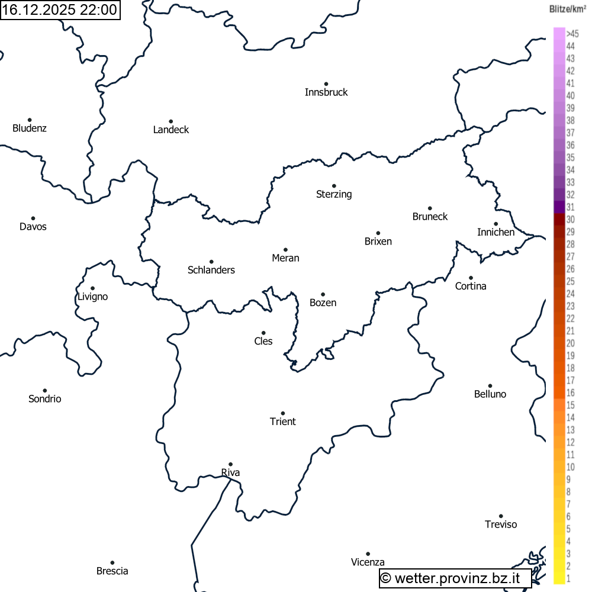This screenshot has width=592, height=592.
Task: Select the yellow legend swatch labeled 1
Action: [x=559, y=578]
